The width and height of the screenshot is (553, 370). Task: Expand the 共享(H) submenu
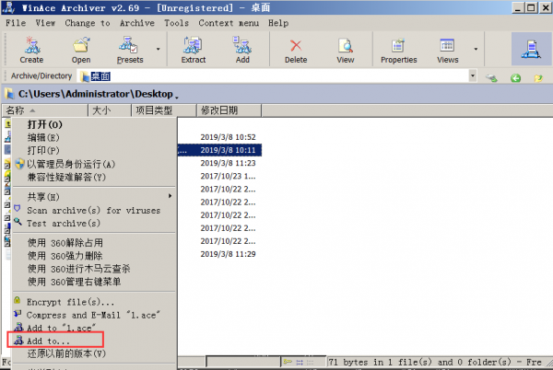92,196
